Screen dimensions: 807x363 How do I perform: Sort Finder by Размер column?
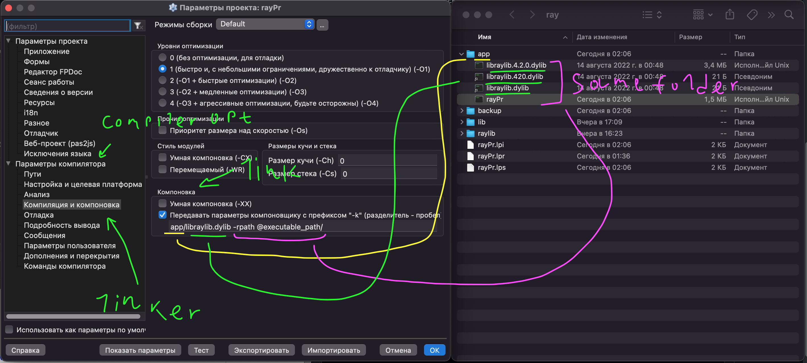tap(690, 37)
